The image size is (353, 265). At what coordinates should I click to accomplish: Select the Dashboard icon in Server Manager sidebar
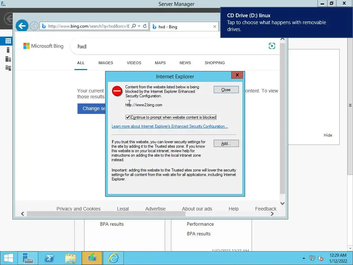click(x=8, y=41)
